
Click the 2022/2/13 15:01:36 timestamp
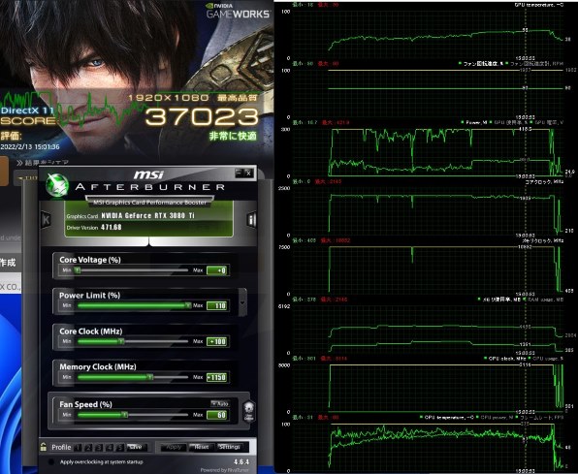click(x=30, y=146)
